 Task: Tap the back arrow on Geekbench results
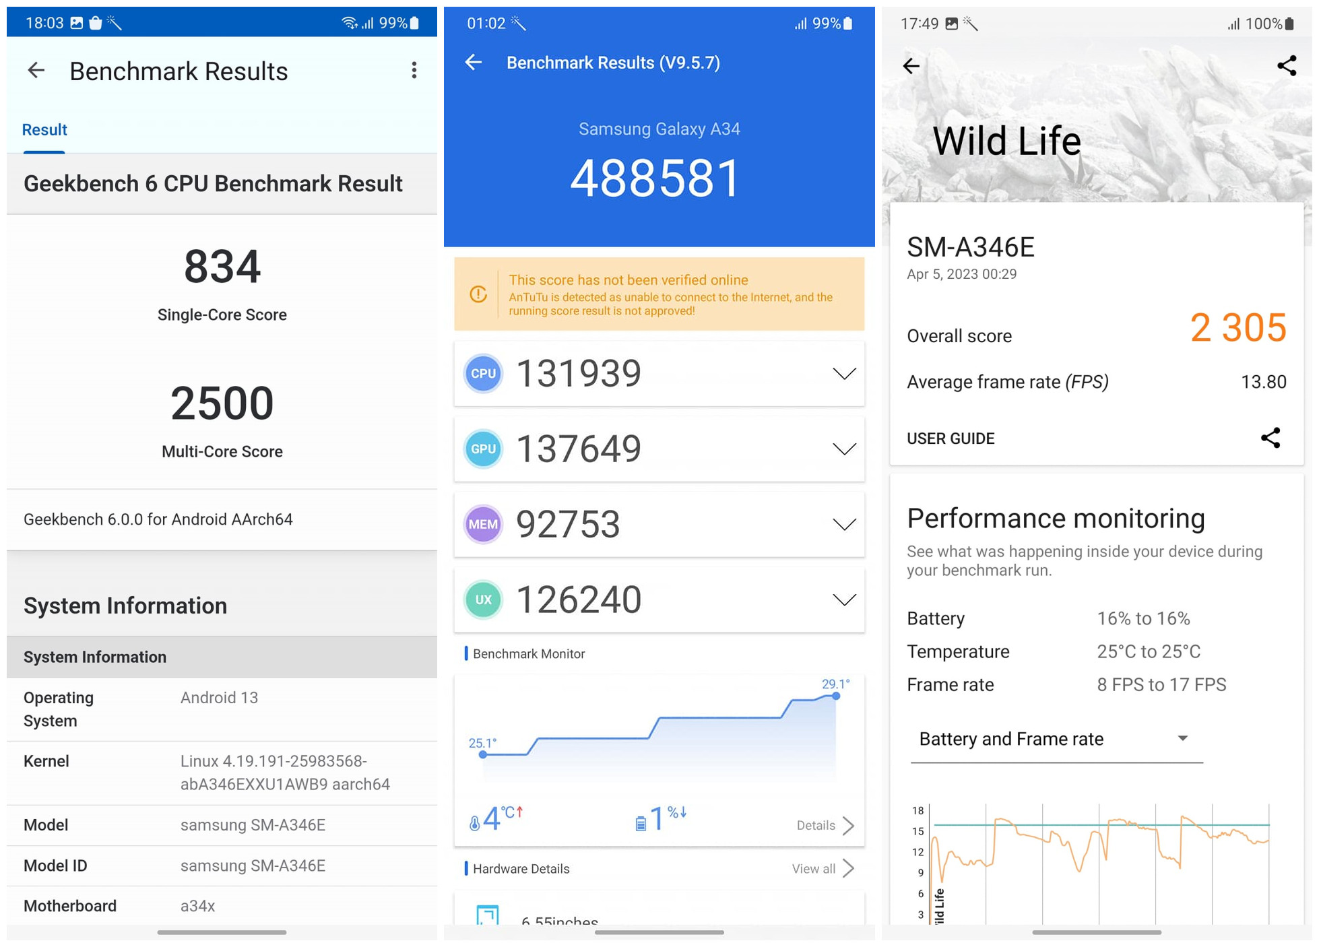click(37, 69)
